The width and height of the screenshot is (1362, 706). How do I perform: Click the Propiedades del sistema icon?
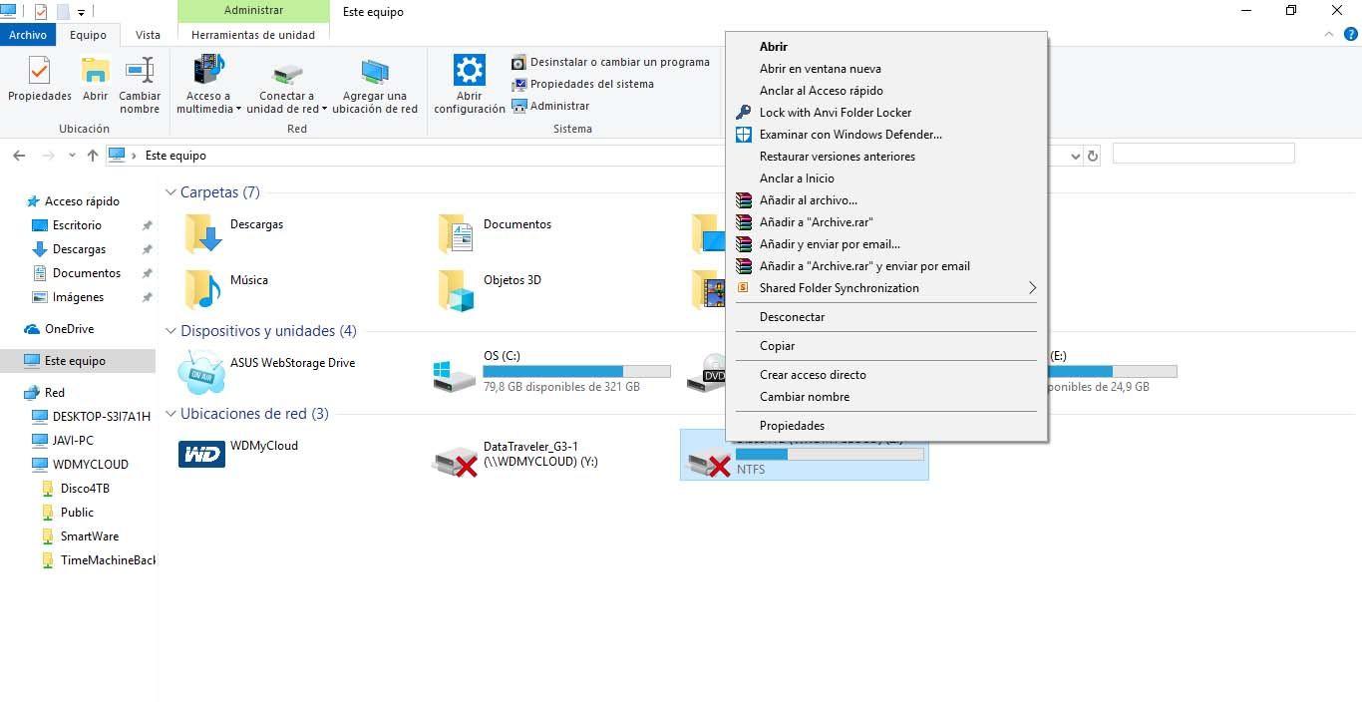tap(519, 83)
